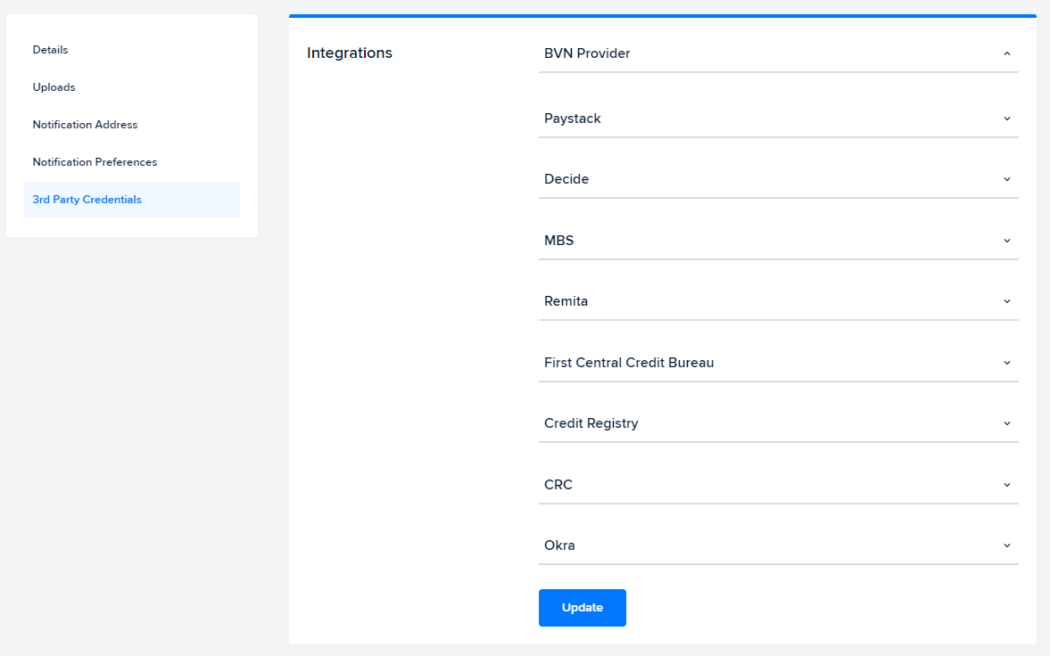This screenshot has width=1050, height=656.
Task: Expand the Paystack chevron arrow
Action: pos(1006,119)
